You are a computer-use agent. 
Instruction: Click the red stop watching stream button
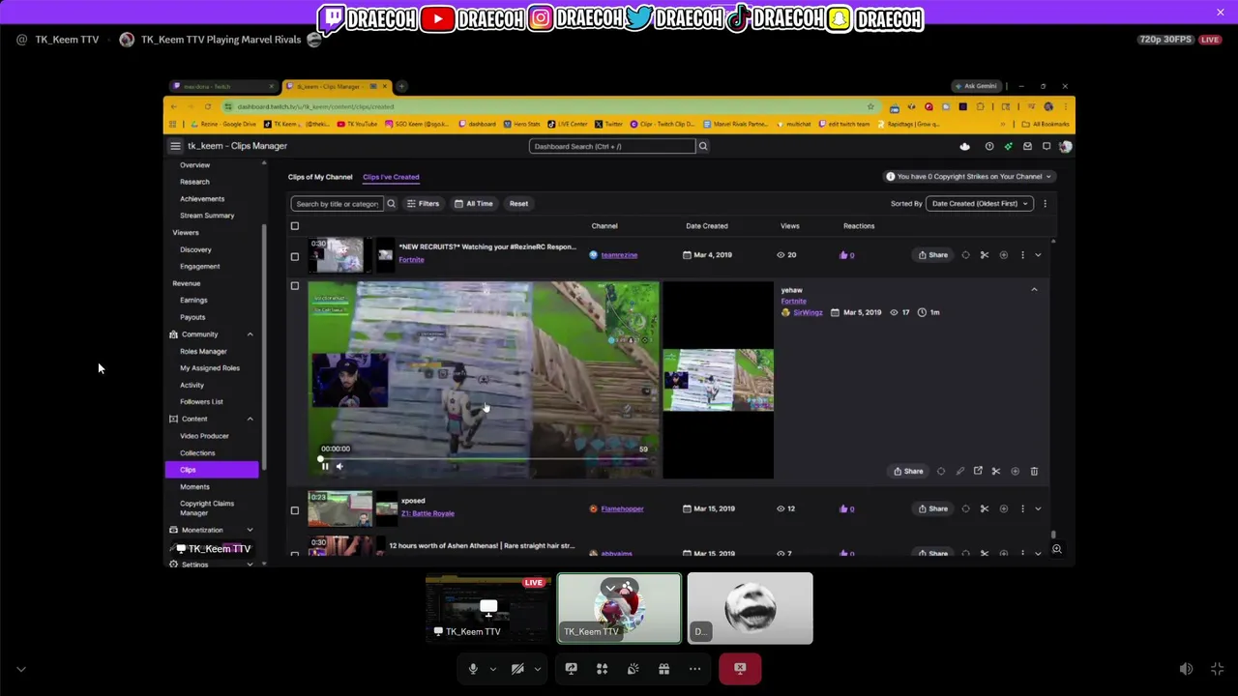point(740,668)
